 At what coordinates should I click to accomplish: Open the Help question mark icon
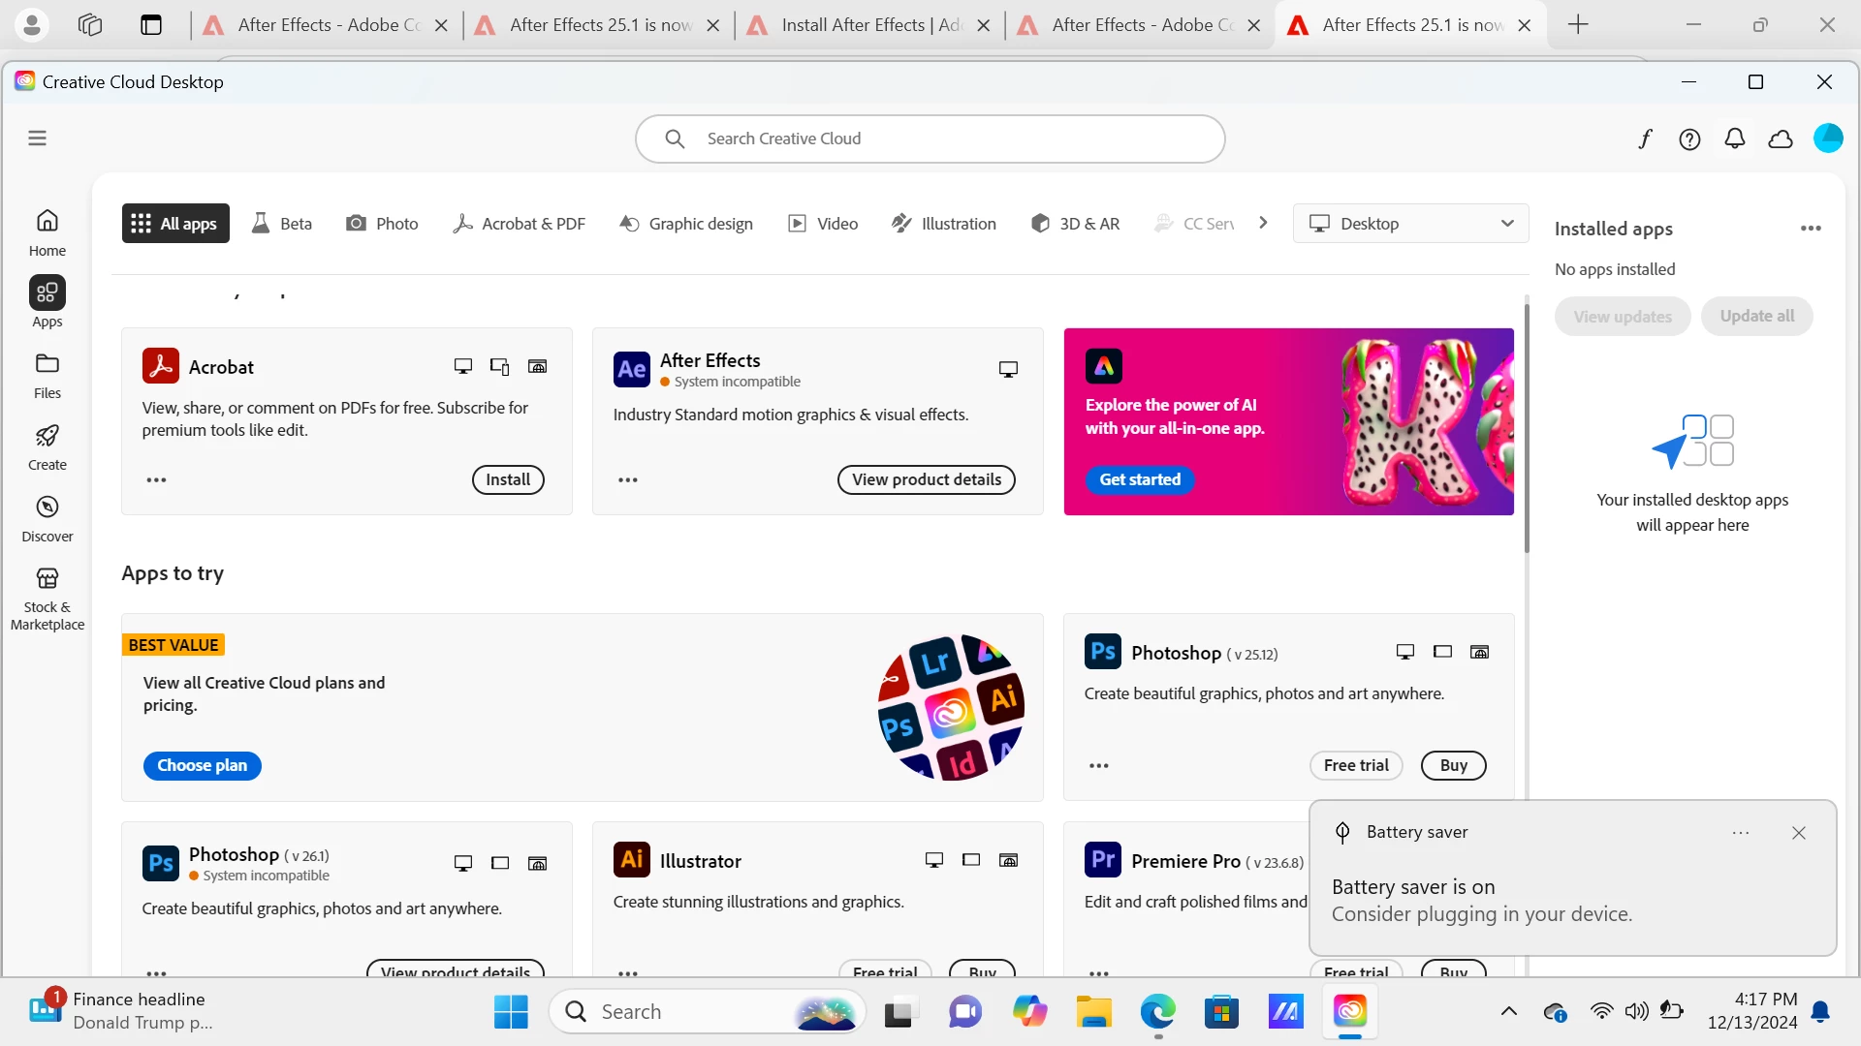click(x=1689, y=139)
